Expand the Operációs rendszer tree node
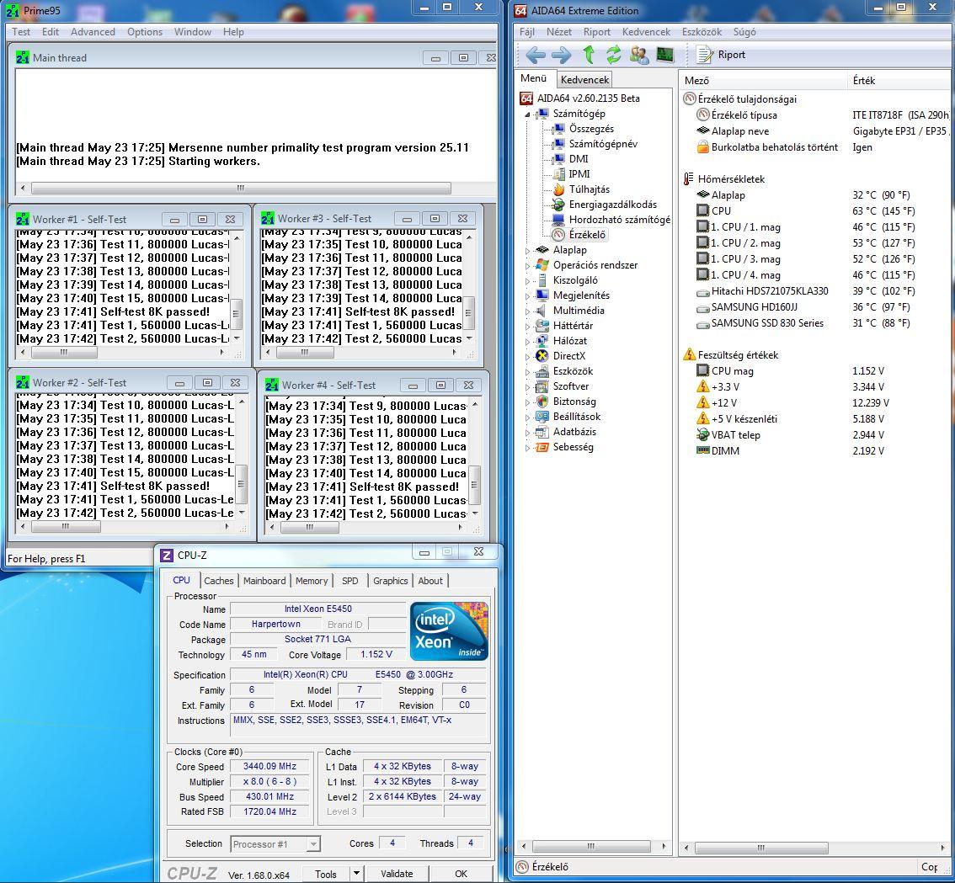Image resolution: width=955 pixels, height=883 pixels. [527, 265]
